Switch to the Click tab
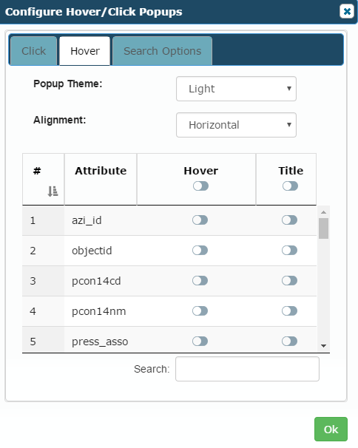 (33, 51)
